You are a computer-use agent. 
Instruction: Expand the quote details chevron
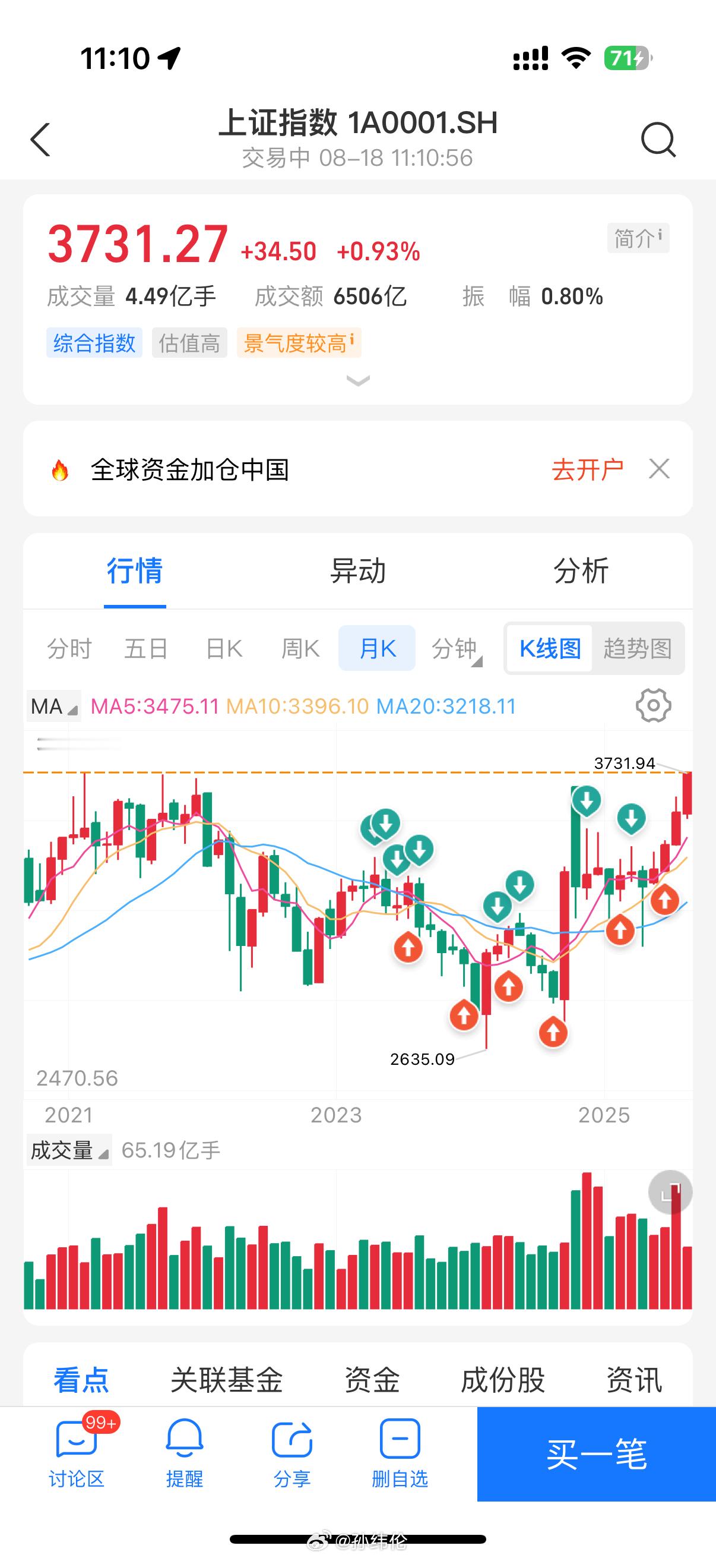pyautogui.click(x=357, y=380)
